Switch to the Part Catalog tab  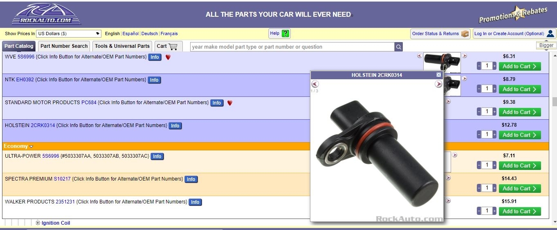click(x=19, y=46)
